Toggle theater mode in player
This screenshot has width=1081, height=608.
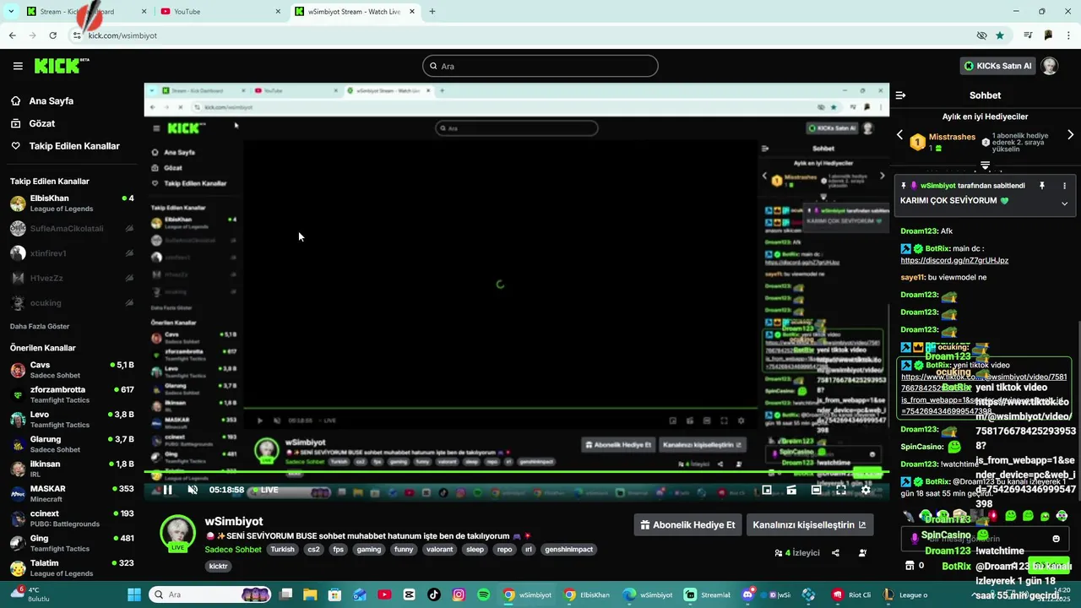[816, 490]
